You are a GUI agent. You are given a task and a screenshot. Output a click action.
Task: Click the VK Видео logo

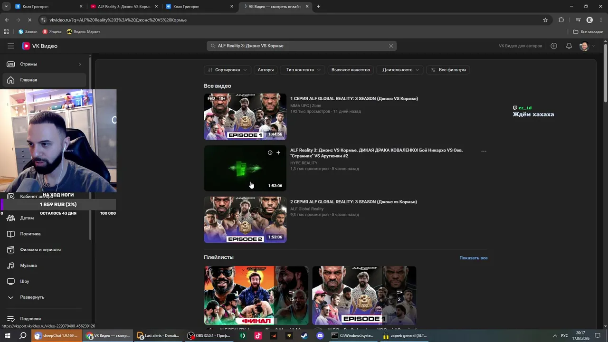(x=40, y=46)
